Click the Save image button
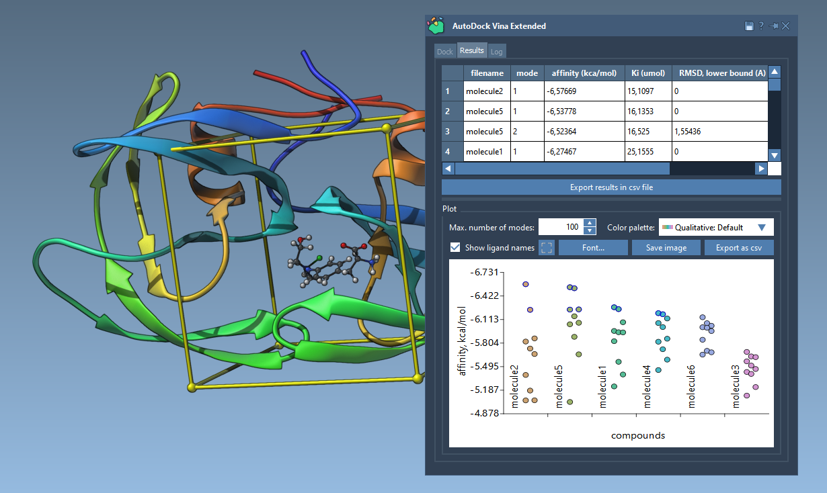The height and width of the screenshot is (493, 827). tap(666, 248)
